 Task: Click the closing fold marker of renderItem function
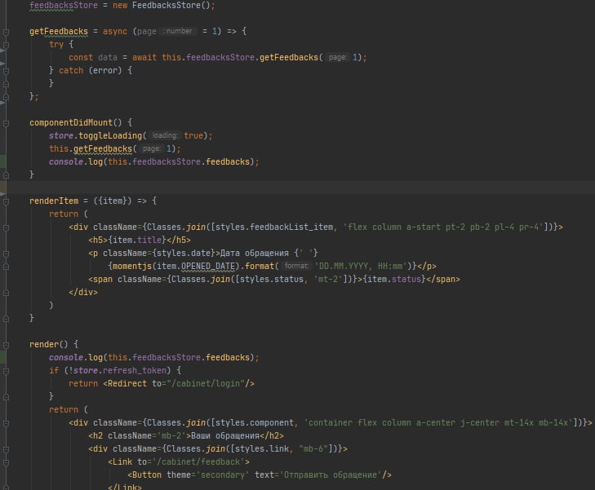coord(6,319)
